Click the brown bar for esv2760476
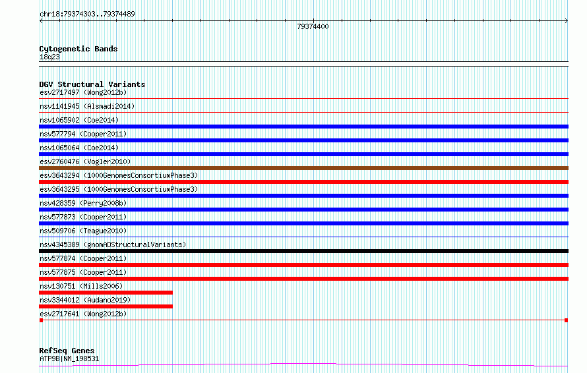Screen dimensions: 587x373 (x=303, y=168)
